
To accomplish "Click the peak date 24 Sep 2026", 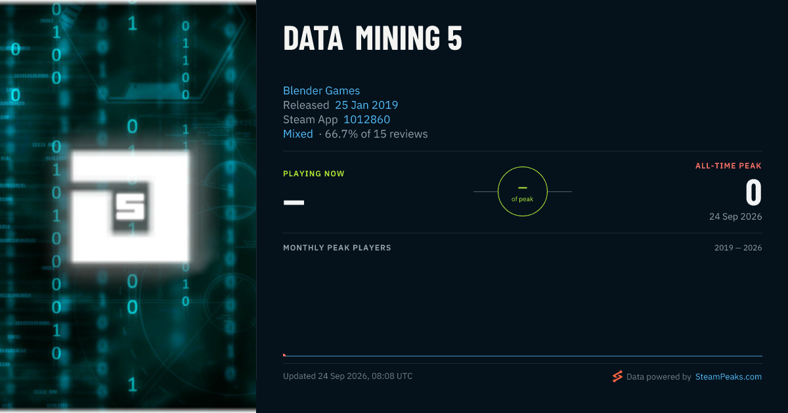I will tap(735, 216).
